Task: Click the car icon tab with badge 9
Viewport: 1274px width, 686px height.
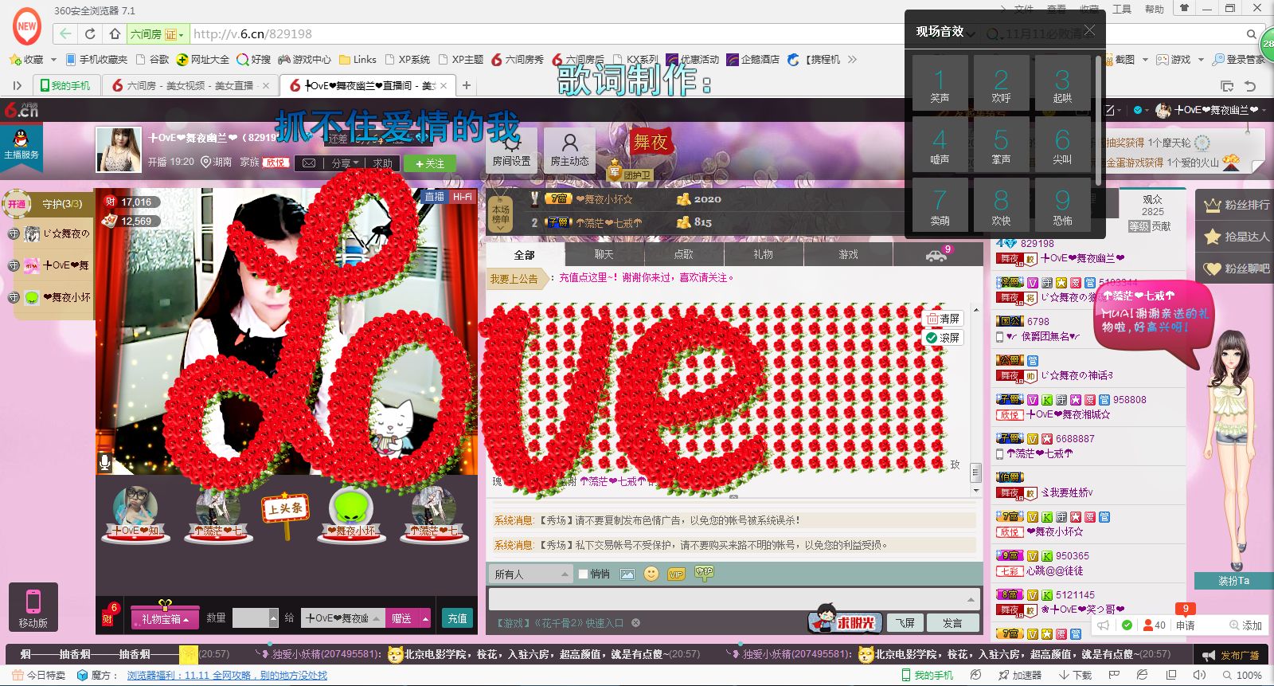Action: point(936,255)
